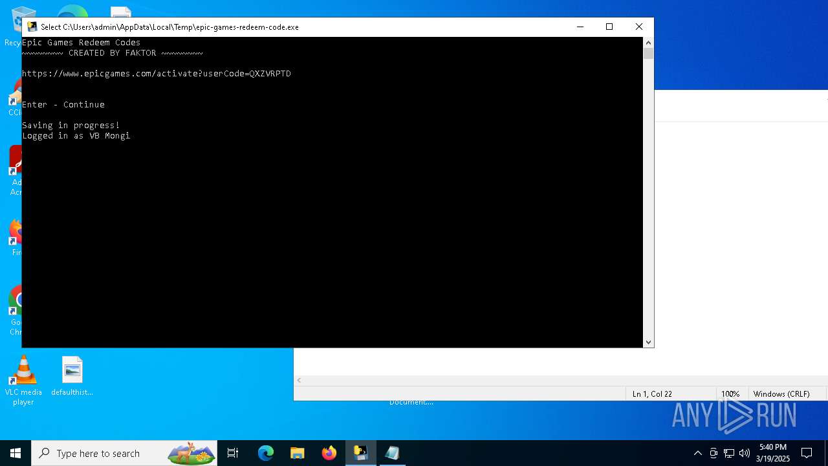This screenshot has height=466, width=828.
Task: Click the taskbar search box
Action: 125,453
